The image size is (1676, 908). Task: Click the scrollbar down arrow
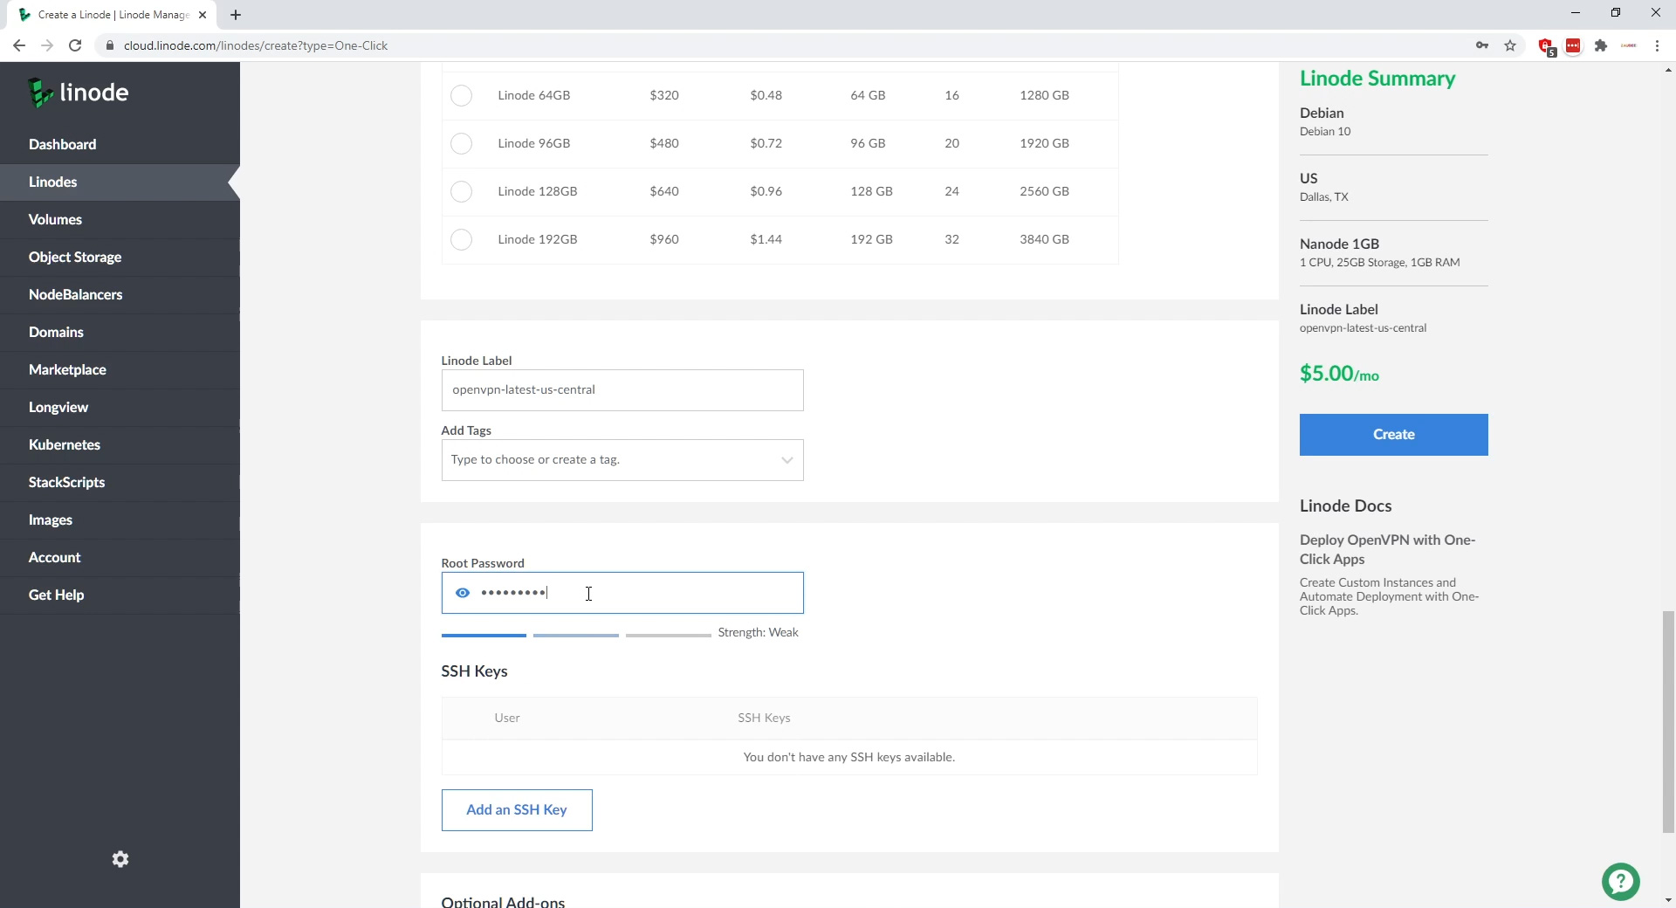pos(1668,900)
